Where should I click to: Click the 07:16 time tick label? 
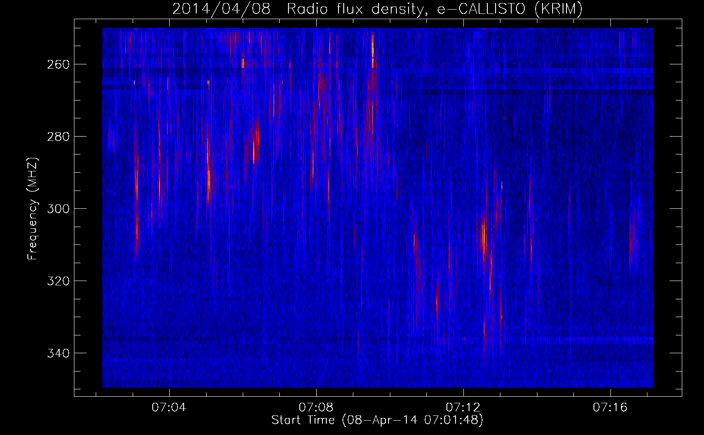(x=610, y=407)
